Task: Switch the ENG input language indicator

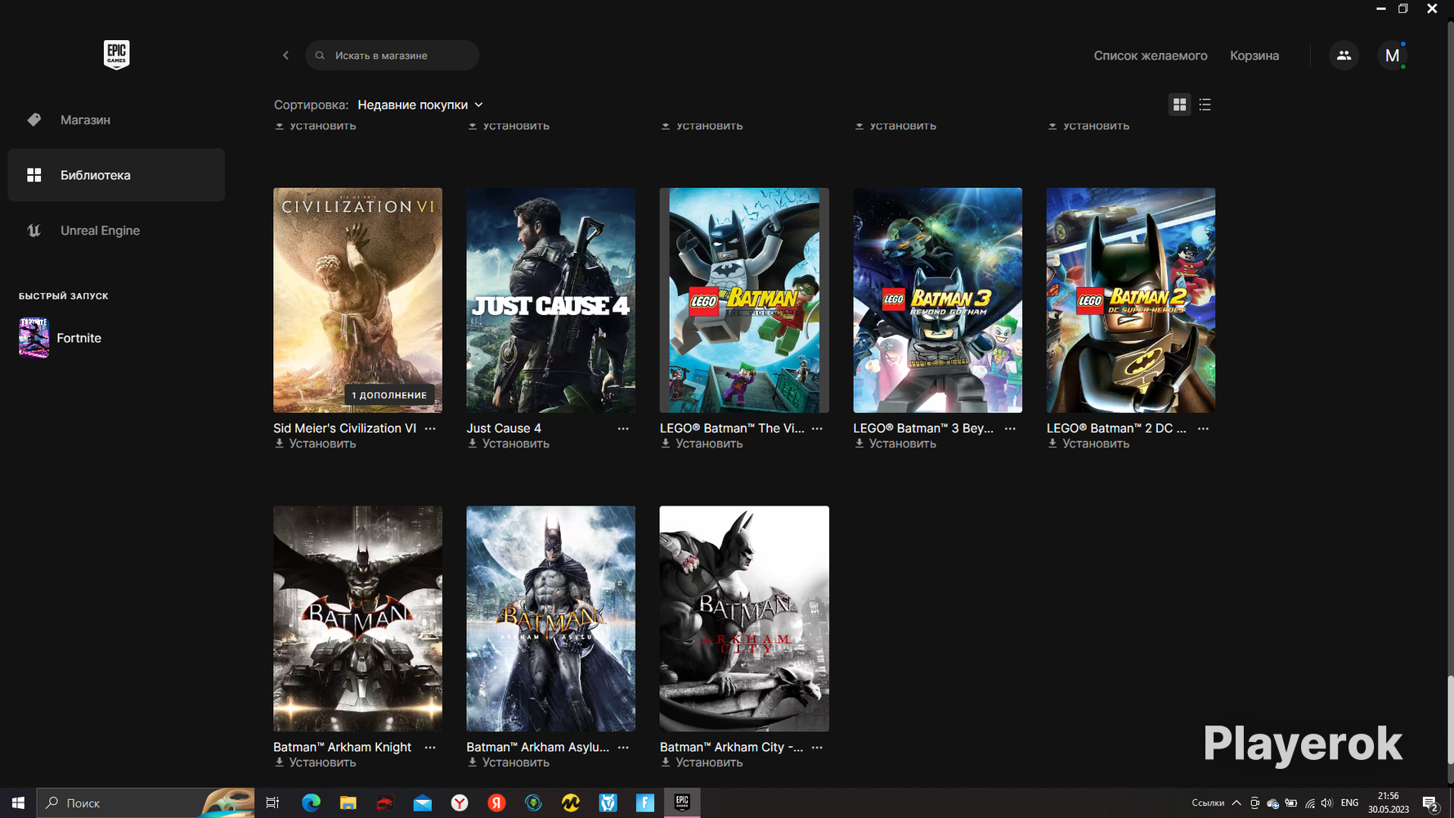Action: pos(1349,803)
